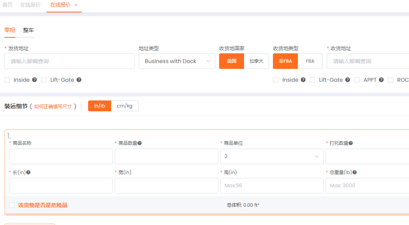Viewport: 409px width, 225px height.
Task: Select 加拿大 as destination country
Action: [x=256, y=61]
